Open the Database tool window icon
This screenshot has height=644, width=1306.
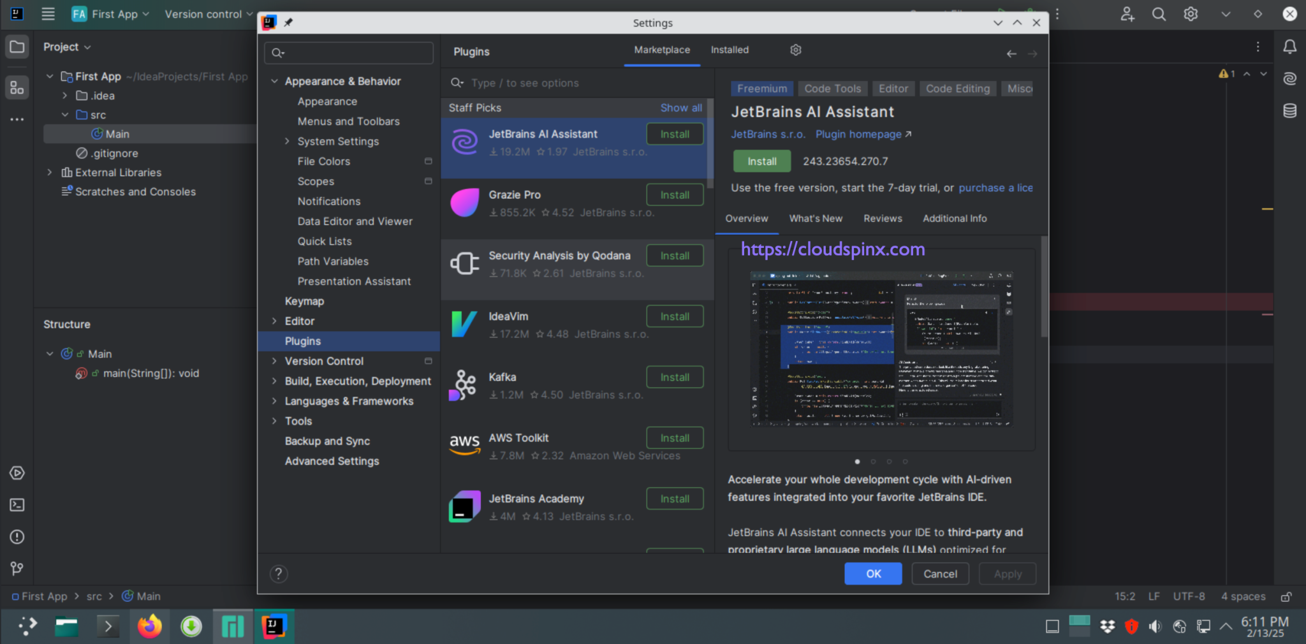1290,110
